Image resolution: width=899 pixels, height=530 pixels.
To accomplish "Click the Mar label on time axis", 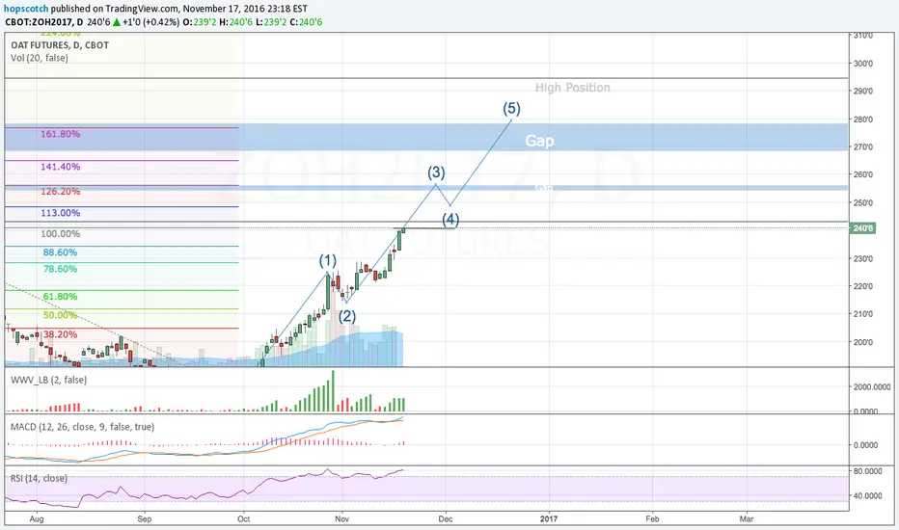I will point(747,519).
